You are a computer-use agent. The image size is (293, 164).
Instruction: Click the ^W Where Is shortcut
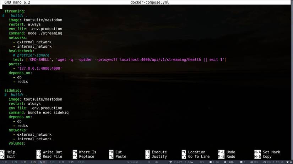pyautogui.click(x=85, y=152)
